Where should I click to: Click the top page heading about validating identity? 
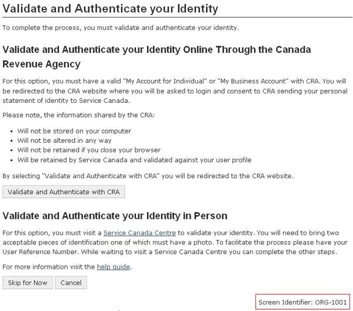[111, 9]
